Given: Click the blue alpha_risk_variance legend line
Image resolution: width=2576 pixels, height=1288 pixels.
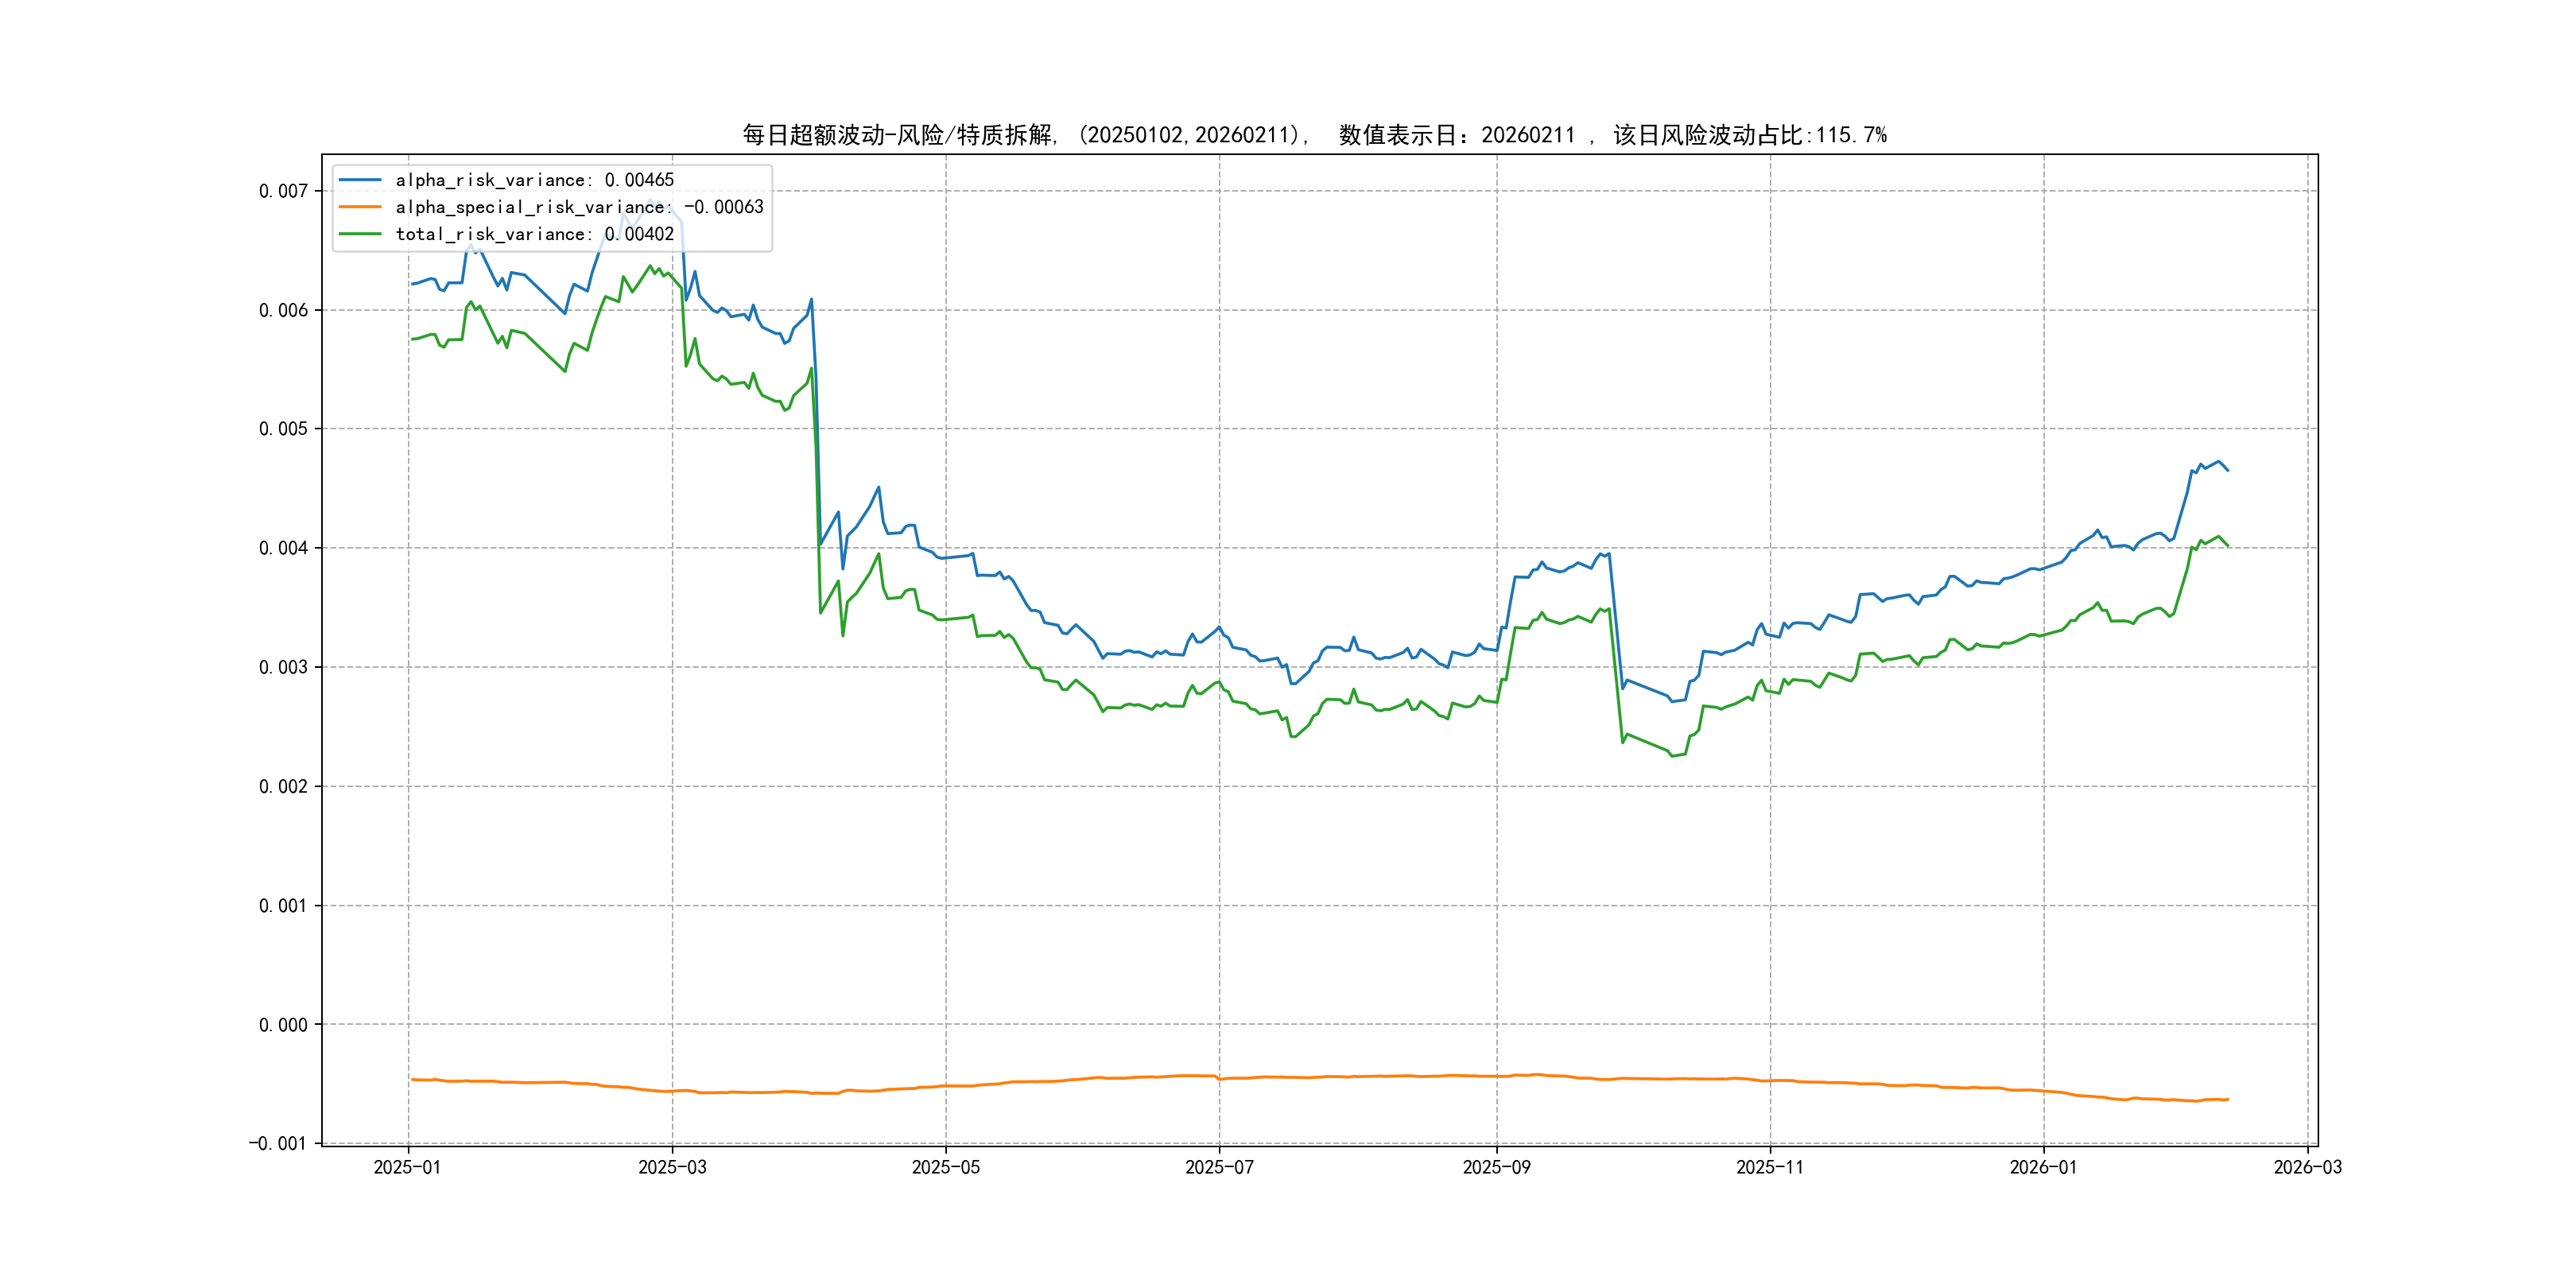Looking at the screenshot, I should pos(360,180).
